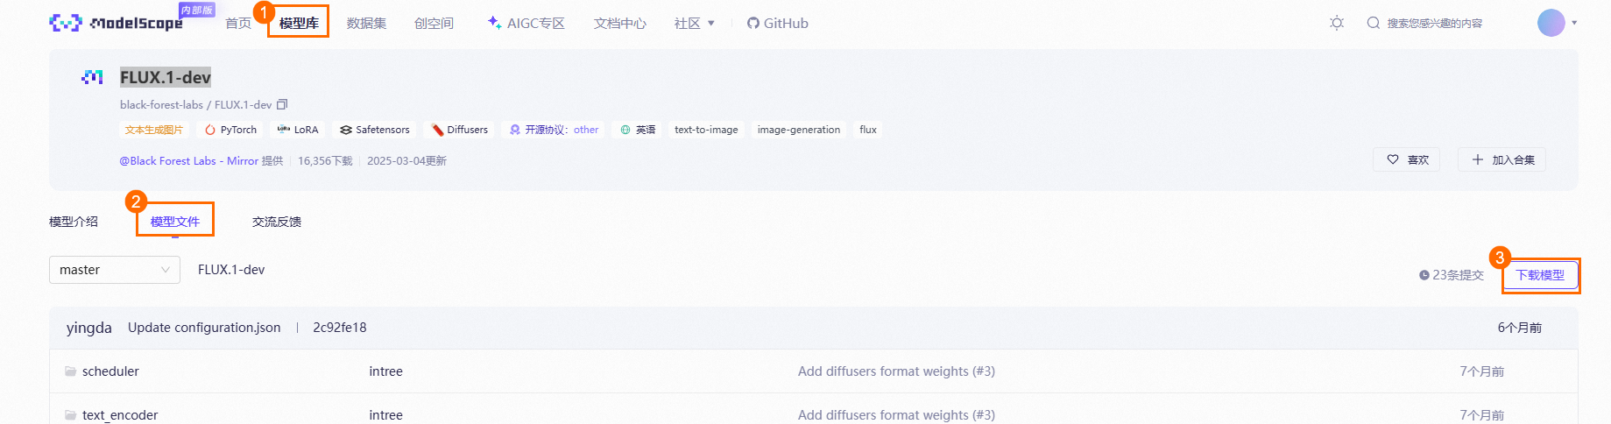Click the flux tag

(868, 130)
